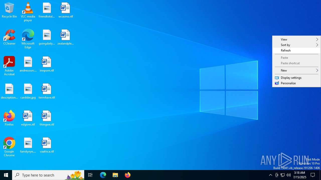Select the Firefox desktop shortcut

[x=9, y=118]
